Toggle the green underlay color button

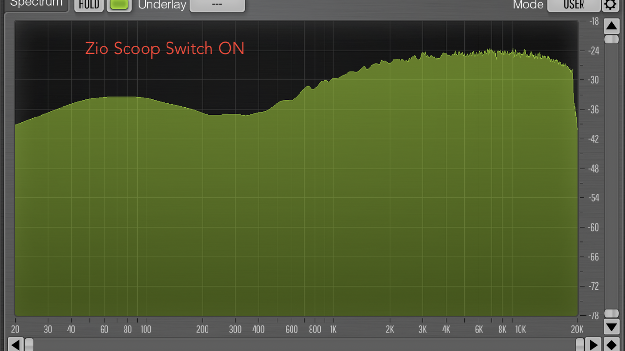click(x=119, y=5)
